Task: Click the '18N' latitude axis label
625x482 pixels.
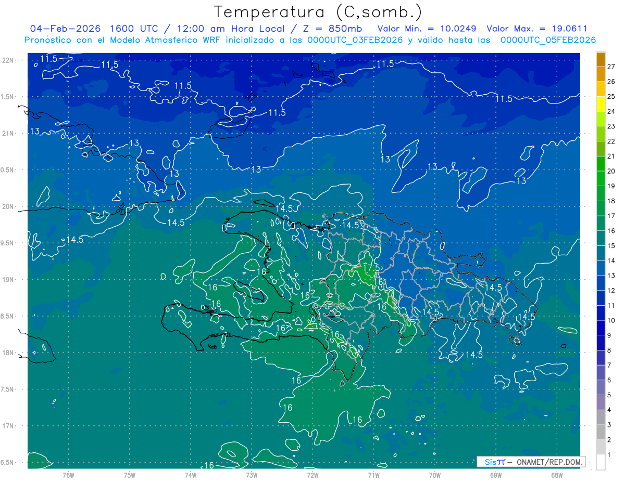Action: click(x=8, y=353)
